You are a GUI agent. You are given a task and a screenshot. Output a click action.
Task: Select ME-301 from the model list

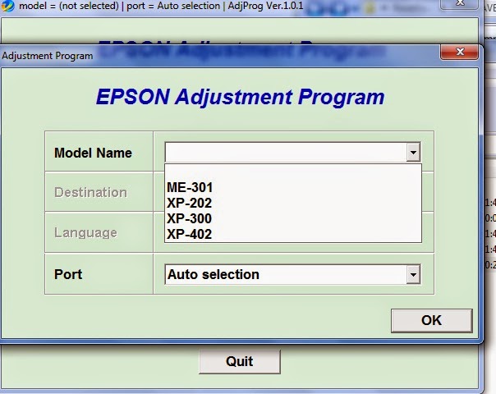pyautogui.click(x=293, y=187)
